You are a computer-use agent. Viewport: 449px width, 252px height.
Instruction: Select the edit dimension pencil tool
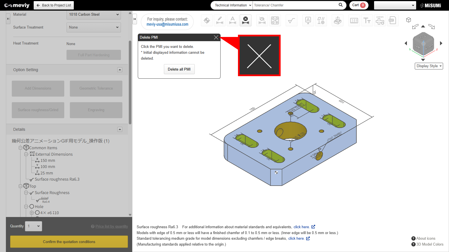point(220,20)
